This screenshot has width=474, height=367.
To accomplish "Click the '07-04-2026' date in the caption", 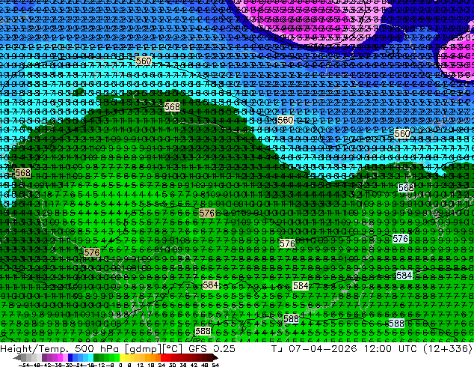I will 322,348.
